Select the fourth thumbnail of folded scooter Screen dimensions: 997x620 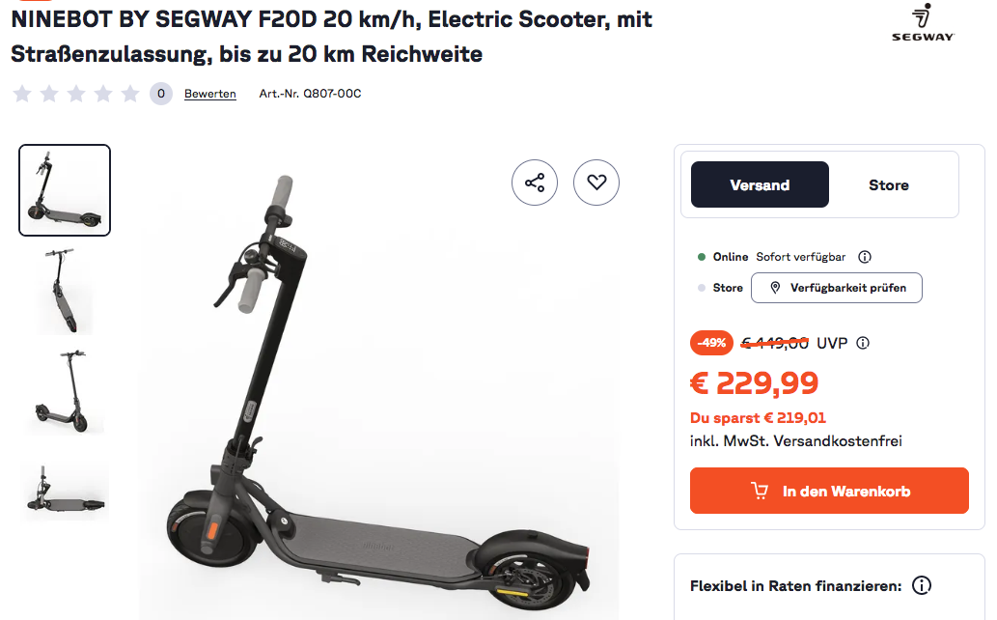tap(65, 491)
